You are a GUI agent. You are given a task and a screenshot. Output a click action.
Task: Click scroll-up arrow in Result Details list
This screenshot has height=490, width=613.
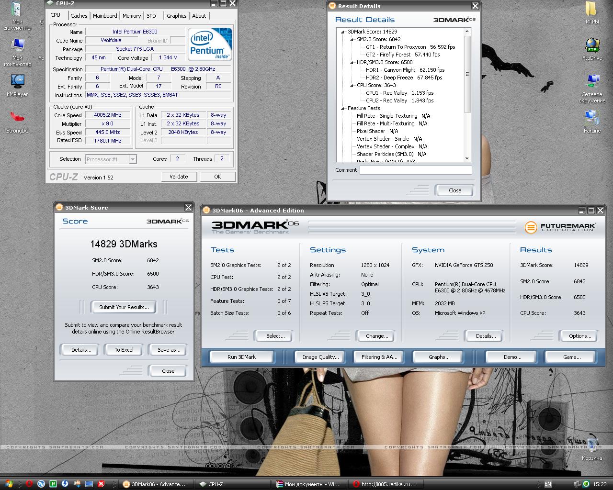click(x=467, y=32)
